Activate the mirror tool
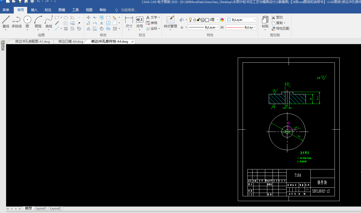 click(x=102, y=23)
